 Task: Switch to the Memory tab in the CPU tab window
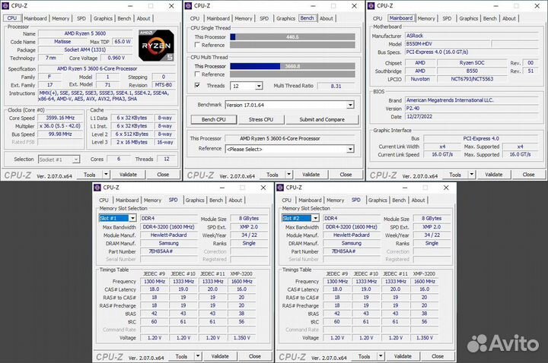[x=61, y=18]
